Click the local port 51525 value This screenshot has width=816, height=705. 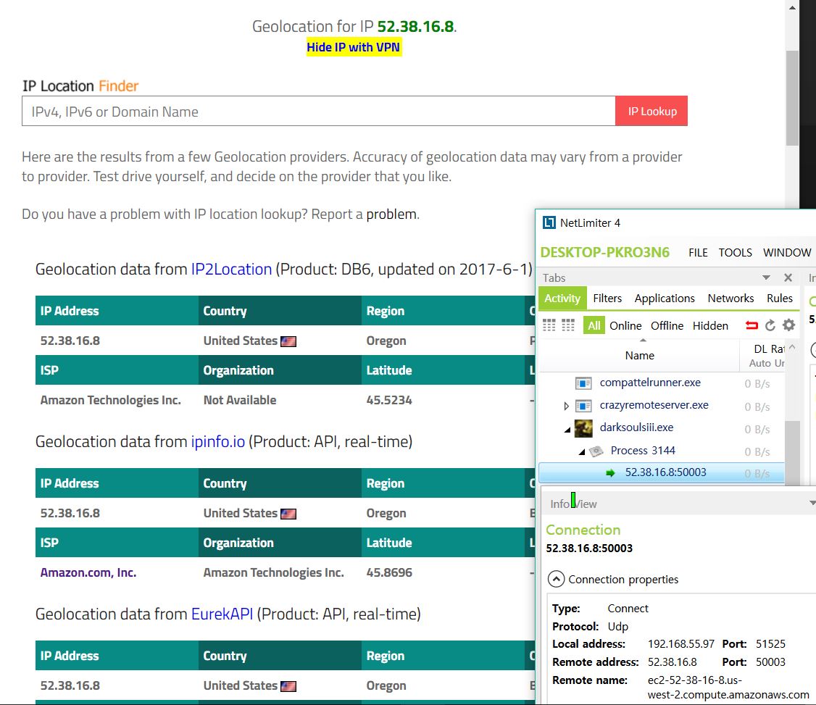tap(771, 643)
